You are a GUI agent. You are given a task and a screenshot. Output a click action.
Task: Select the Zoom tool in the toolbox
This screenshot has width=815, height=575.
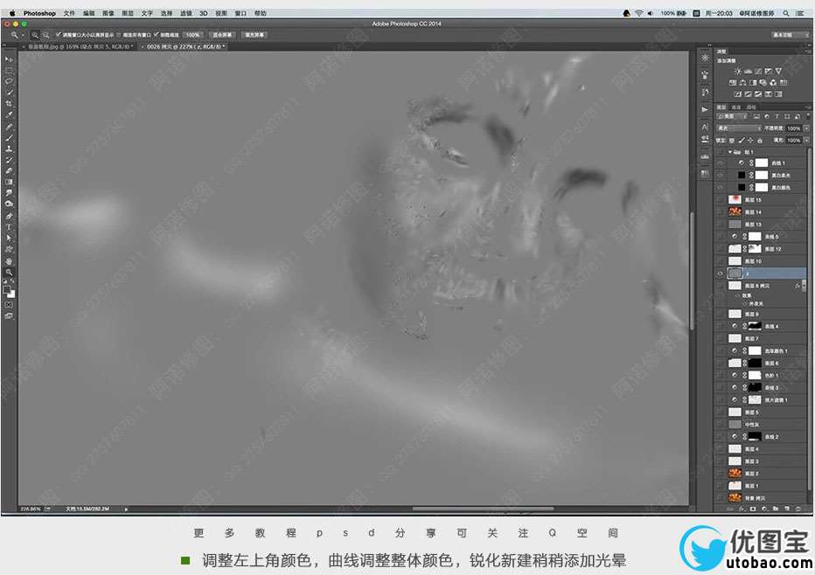click(x=10, y=272)
